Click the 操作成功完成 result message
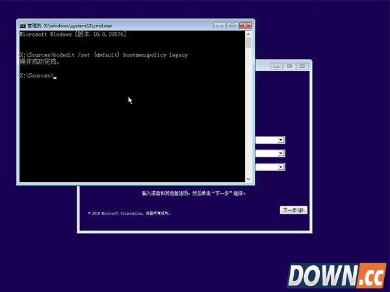Viewport: 390px width, 292px height. point(40,62)
